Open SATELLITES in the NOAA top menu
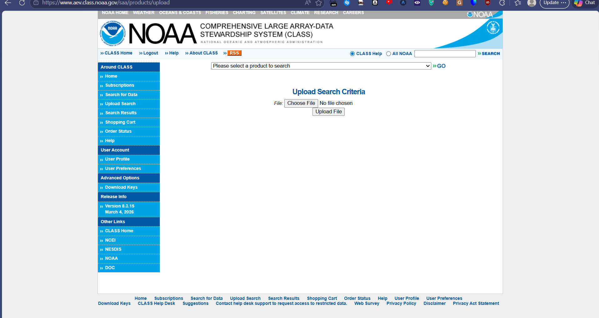The width and height of the screenshot is (599, 318). [273, 13]
